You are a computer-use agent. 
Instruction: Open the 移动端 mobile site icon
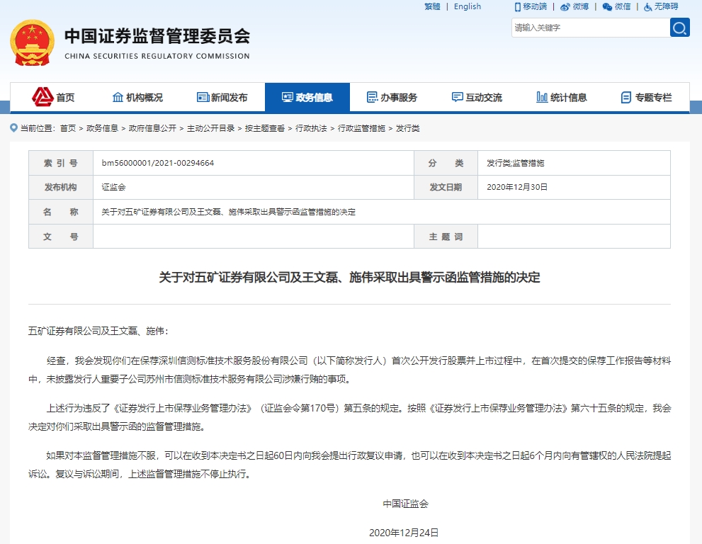click(x=519, y=7)
